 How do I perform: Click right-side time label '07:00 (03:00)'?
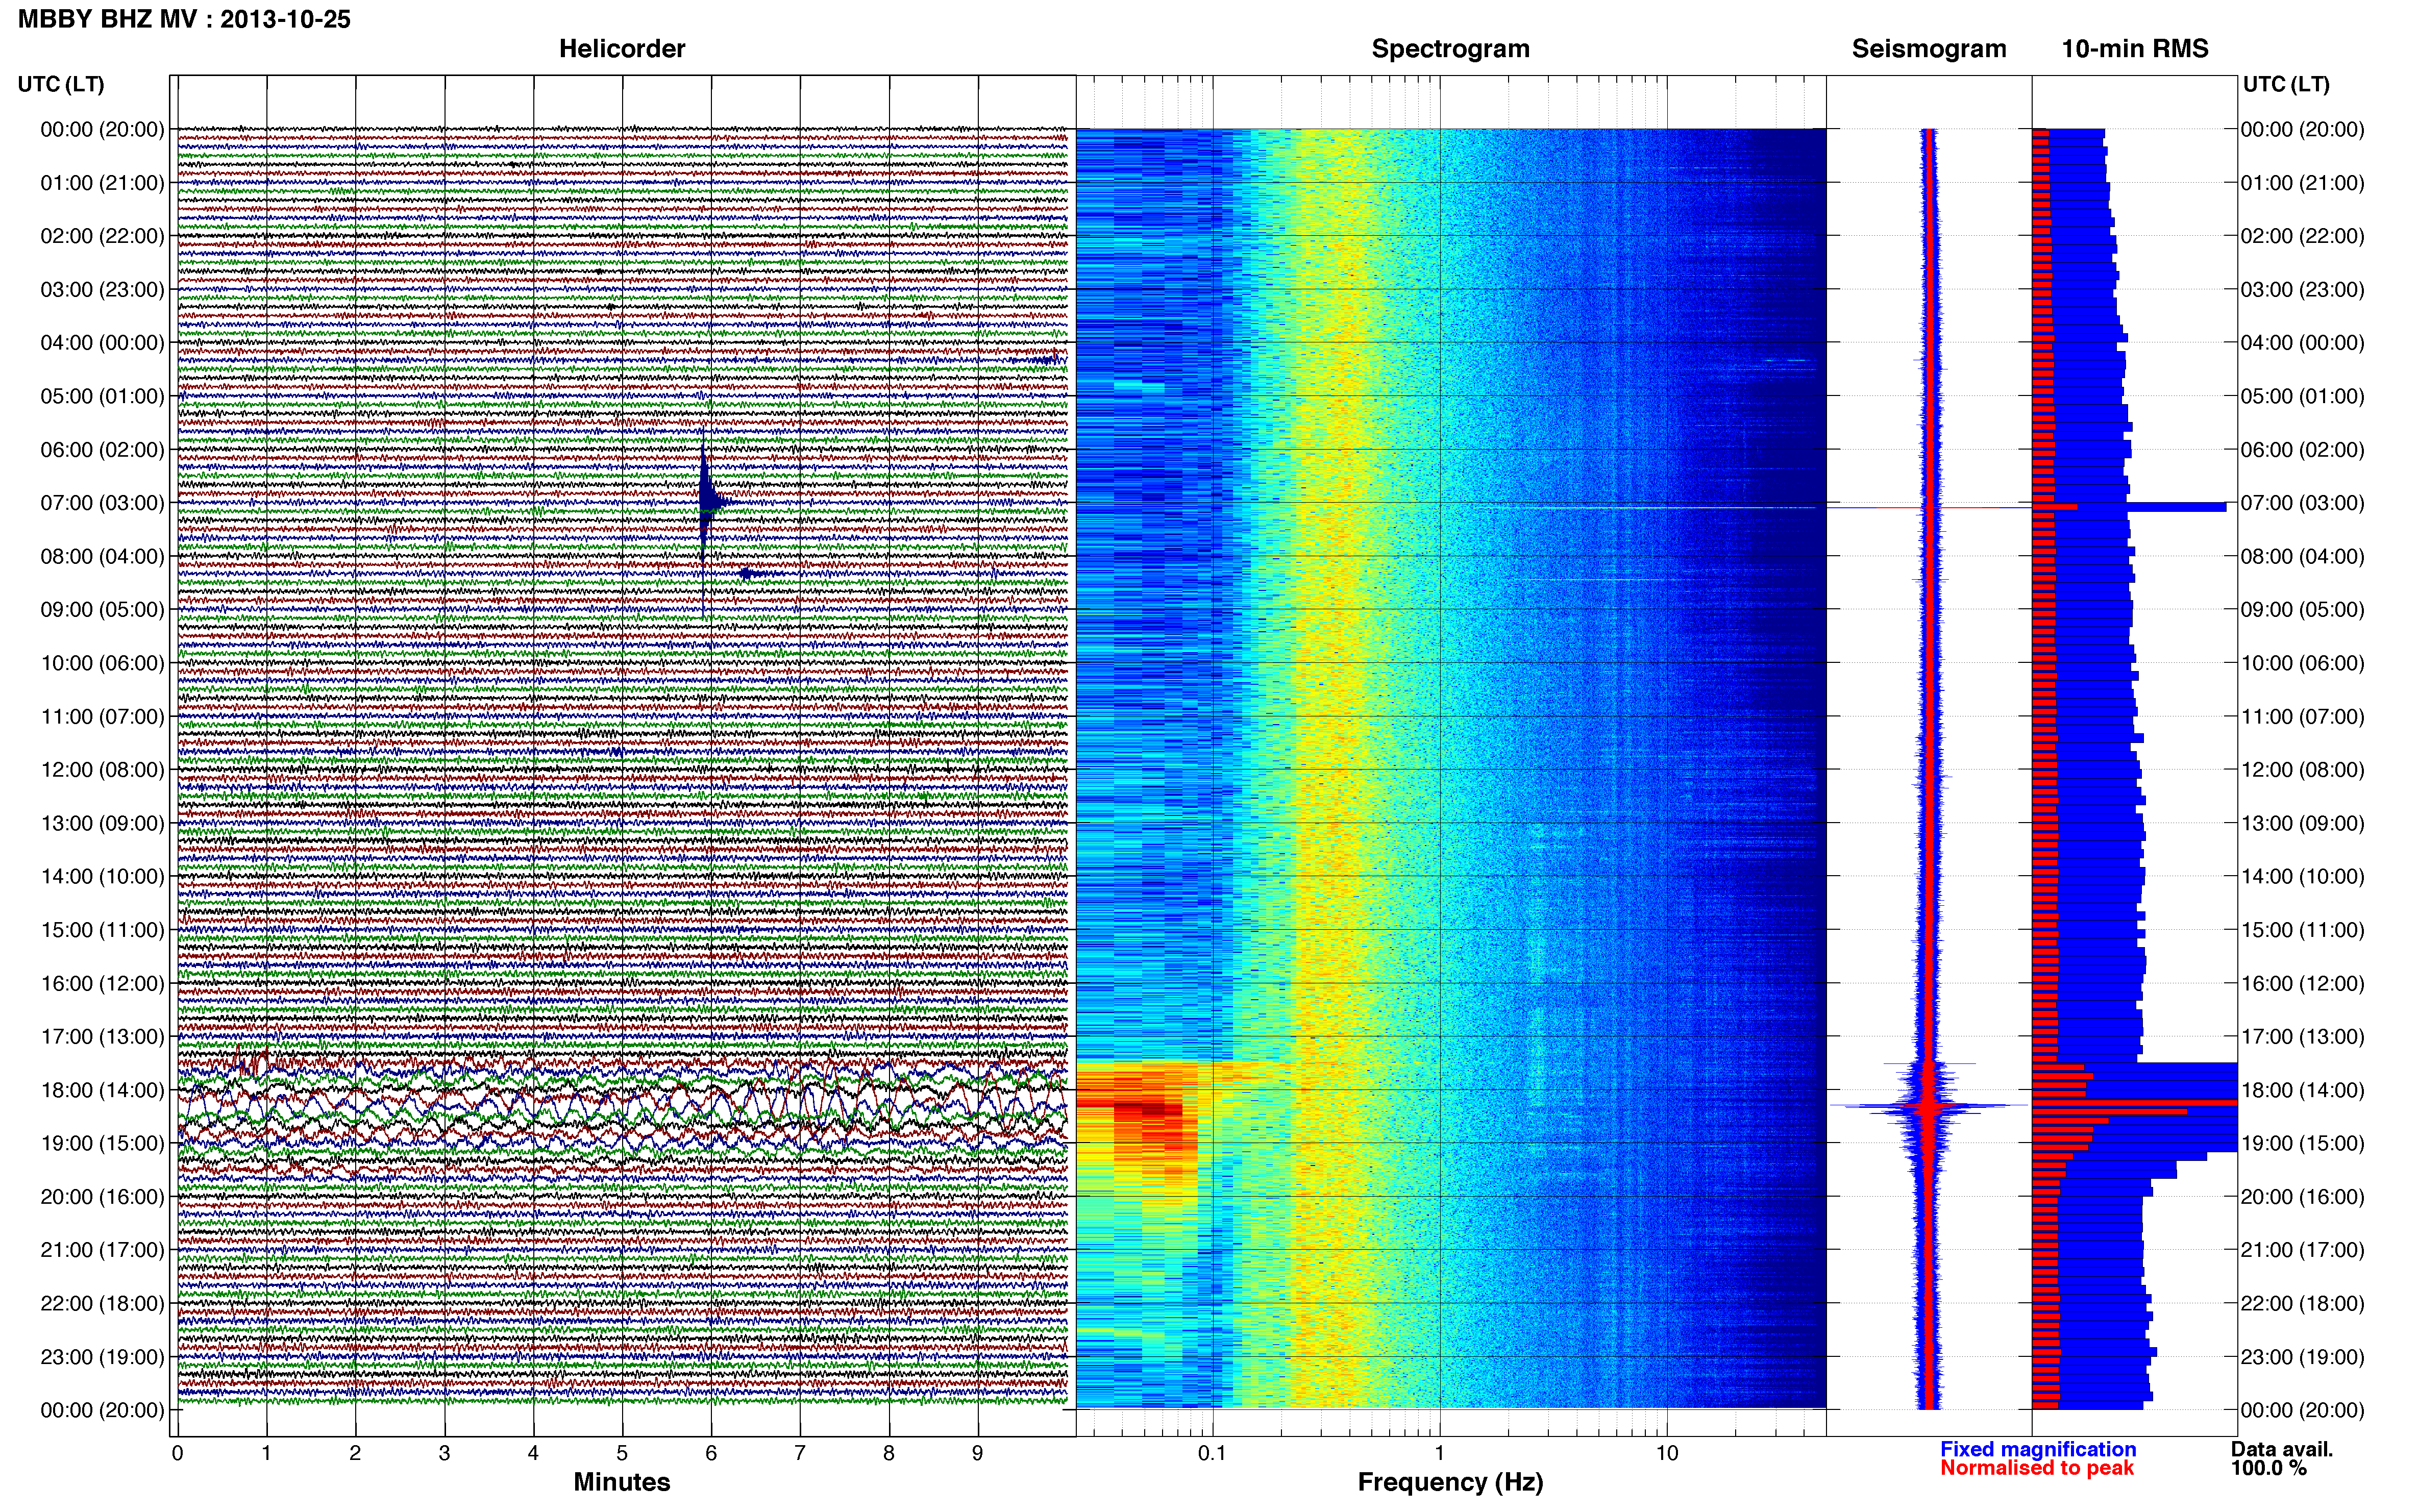coord(2302,503)
